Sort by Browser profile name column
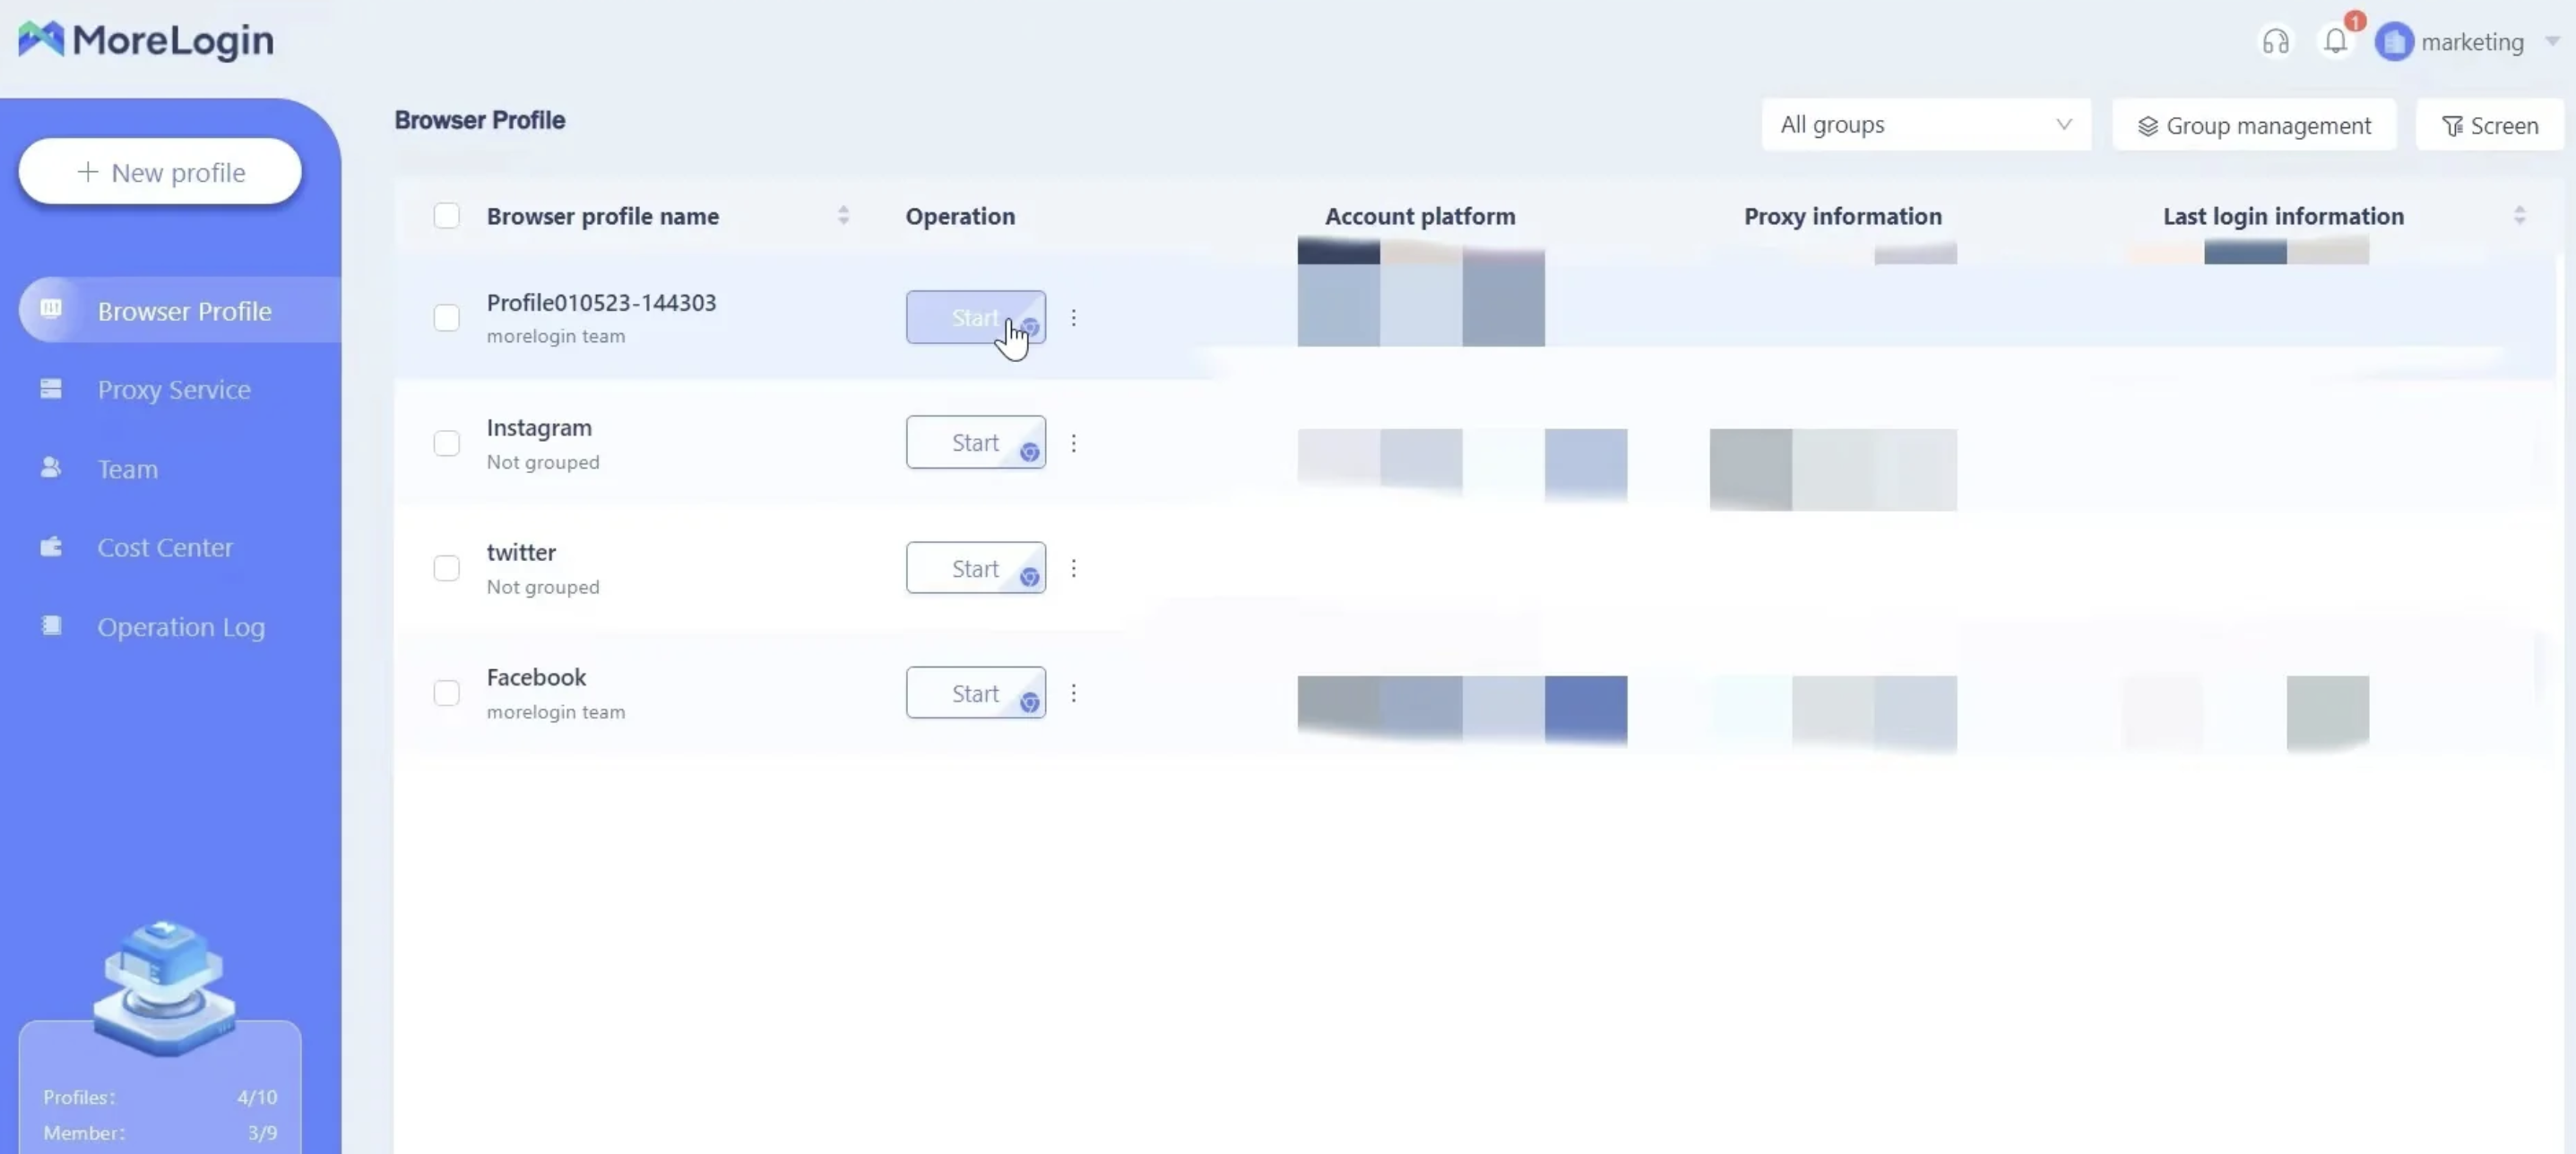Screen dimensions: 2576x1154 tap(843, 216)
